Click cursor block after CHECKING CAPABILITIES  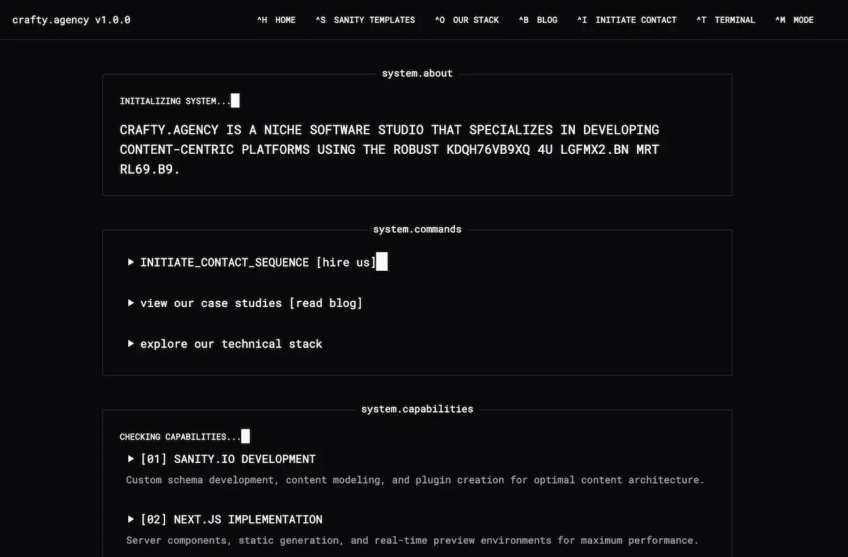pyautogui.click(x=245, y=437)
